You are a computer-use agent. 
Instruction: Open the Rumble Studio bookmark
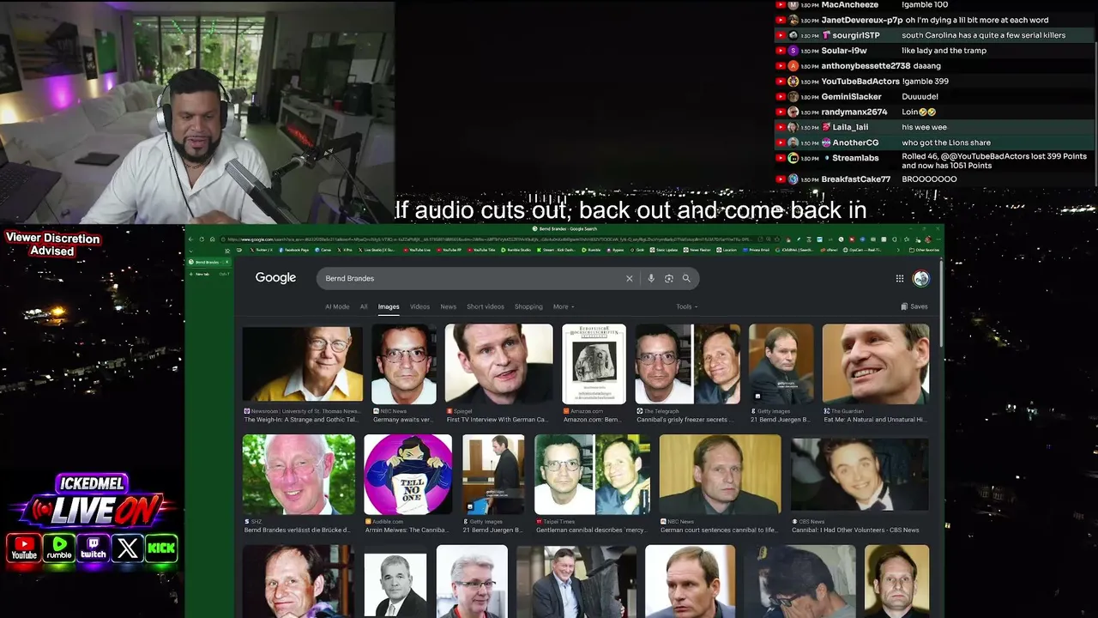coord(516,250)
